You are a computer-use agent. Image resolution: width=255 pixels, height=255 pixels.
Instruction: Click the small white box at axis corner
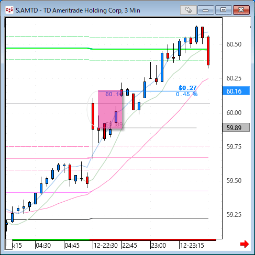click(x=9, y=244)
